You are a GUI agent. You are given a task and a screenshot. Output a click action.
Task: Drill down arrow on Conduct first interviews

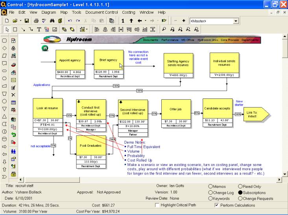[x=79, y=102]
